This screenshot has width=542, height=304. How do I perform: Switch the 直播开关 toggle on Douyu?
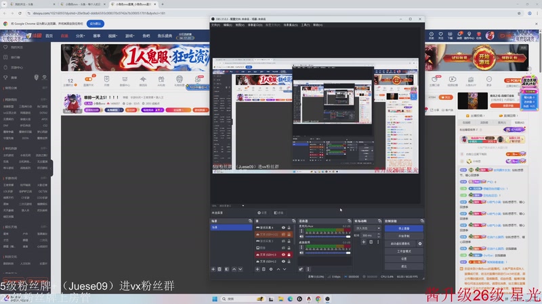89,79
